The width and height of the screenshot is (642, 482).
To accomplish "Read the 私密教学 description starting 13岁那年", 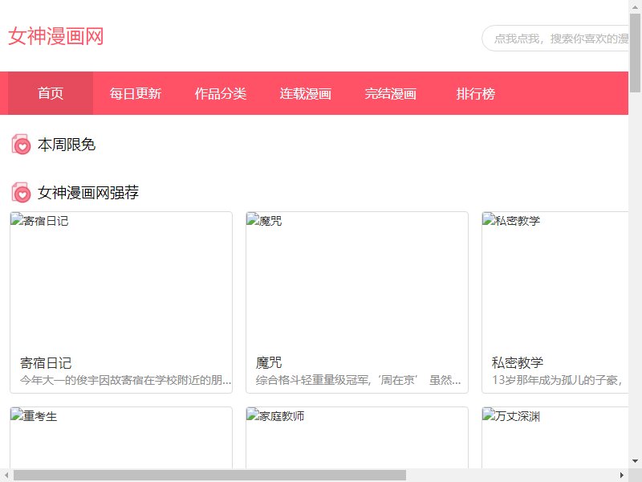I will [558, 380].
